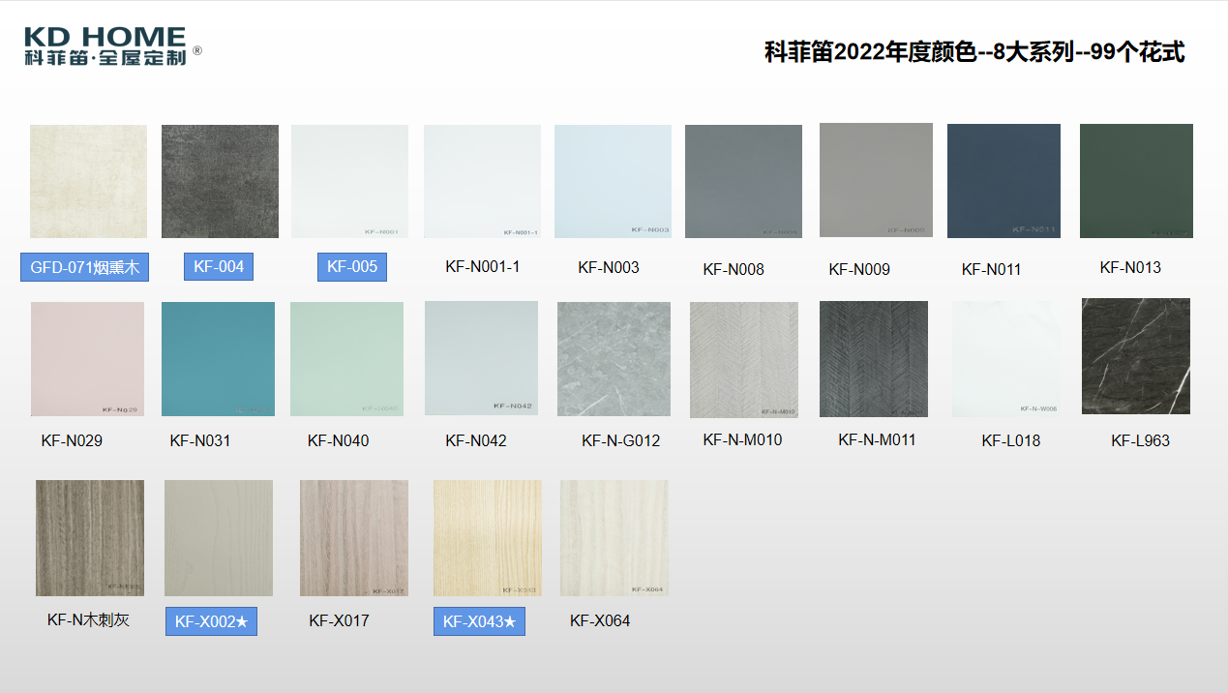Select the pale gray-blue swatch above KF-N042
This screenshot has height=693, width=1228.
coord(481,358)
